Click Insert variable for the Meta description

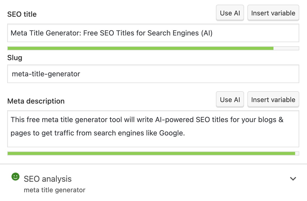273,99
